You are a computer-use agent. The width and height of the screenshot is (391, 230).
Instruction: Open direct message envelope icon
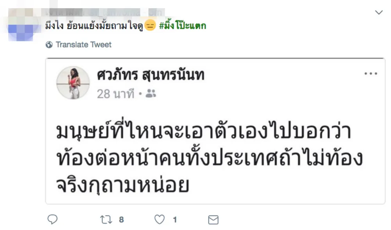(213, 220)
